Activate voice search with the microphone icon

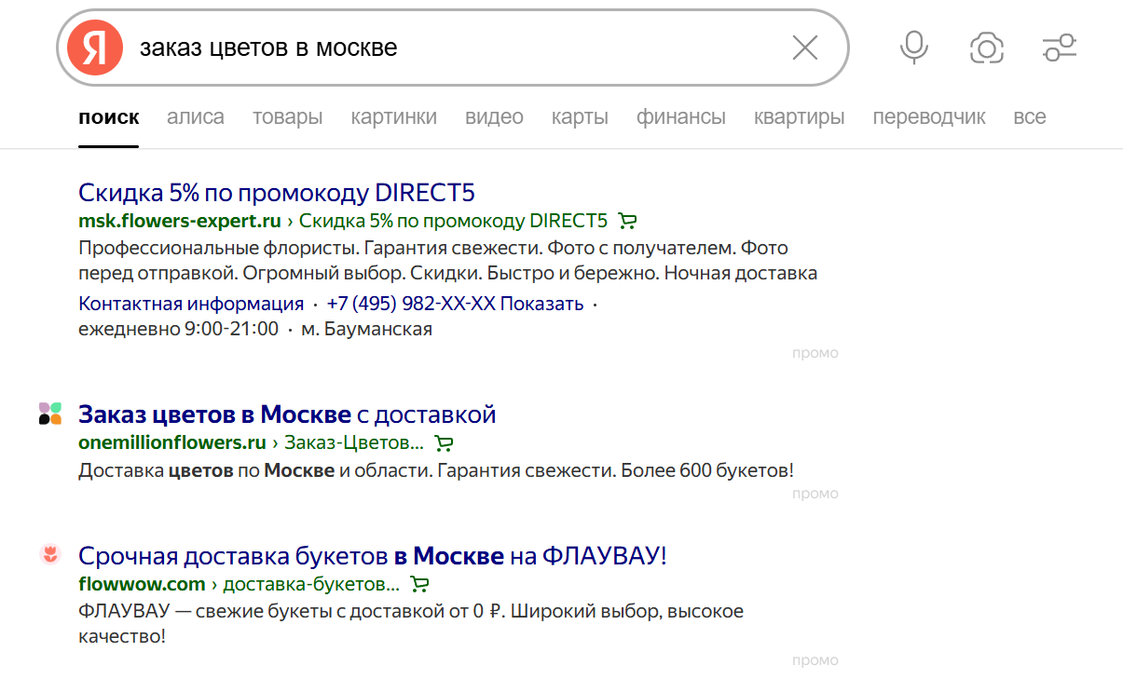[x=913, y=48]
